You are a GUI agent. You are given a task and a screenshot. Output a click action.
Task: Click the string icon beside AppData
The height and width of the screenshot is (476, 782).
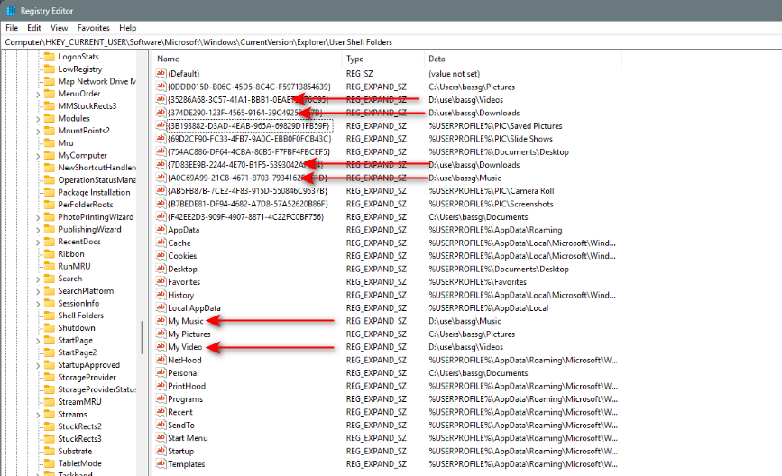tap(161, 229)
